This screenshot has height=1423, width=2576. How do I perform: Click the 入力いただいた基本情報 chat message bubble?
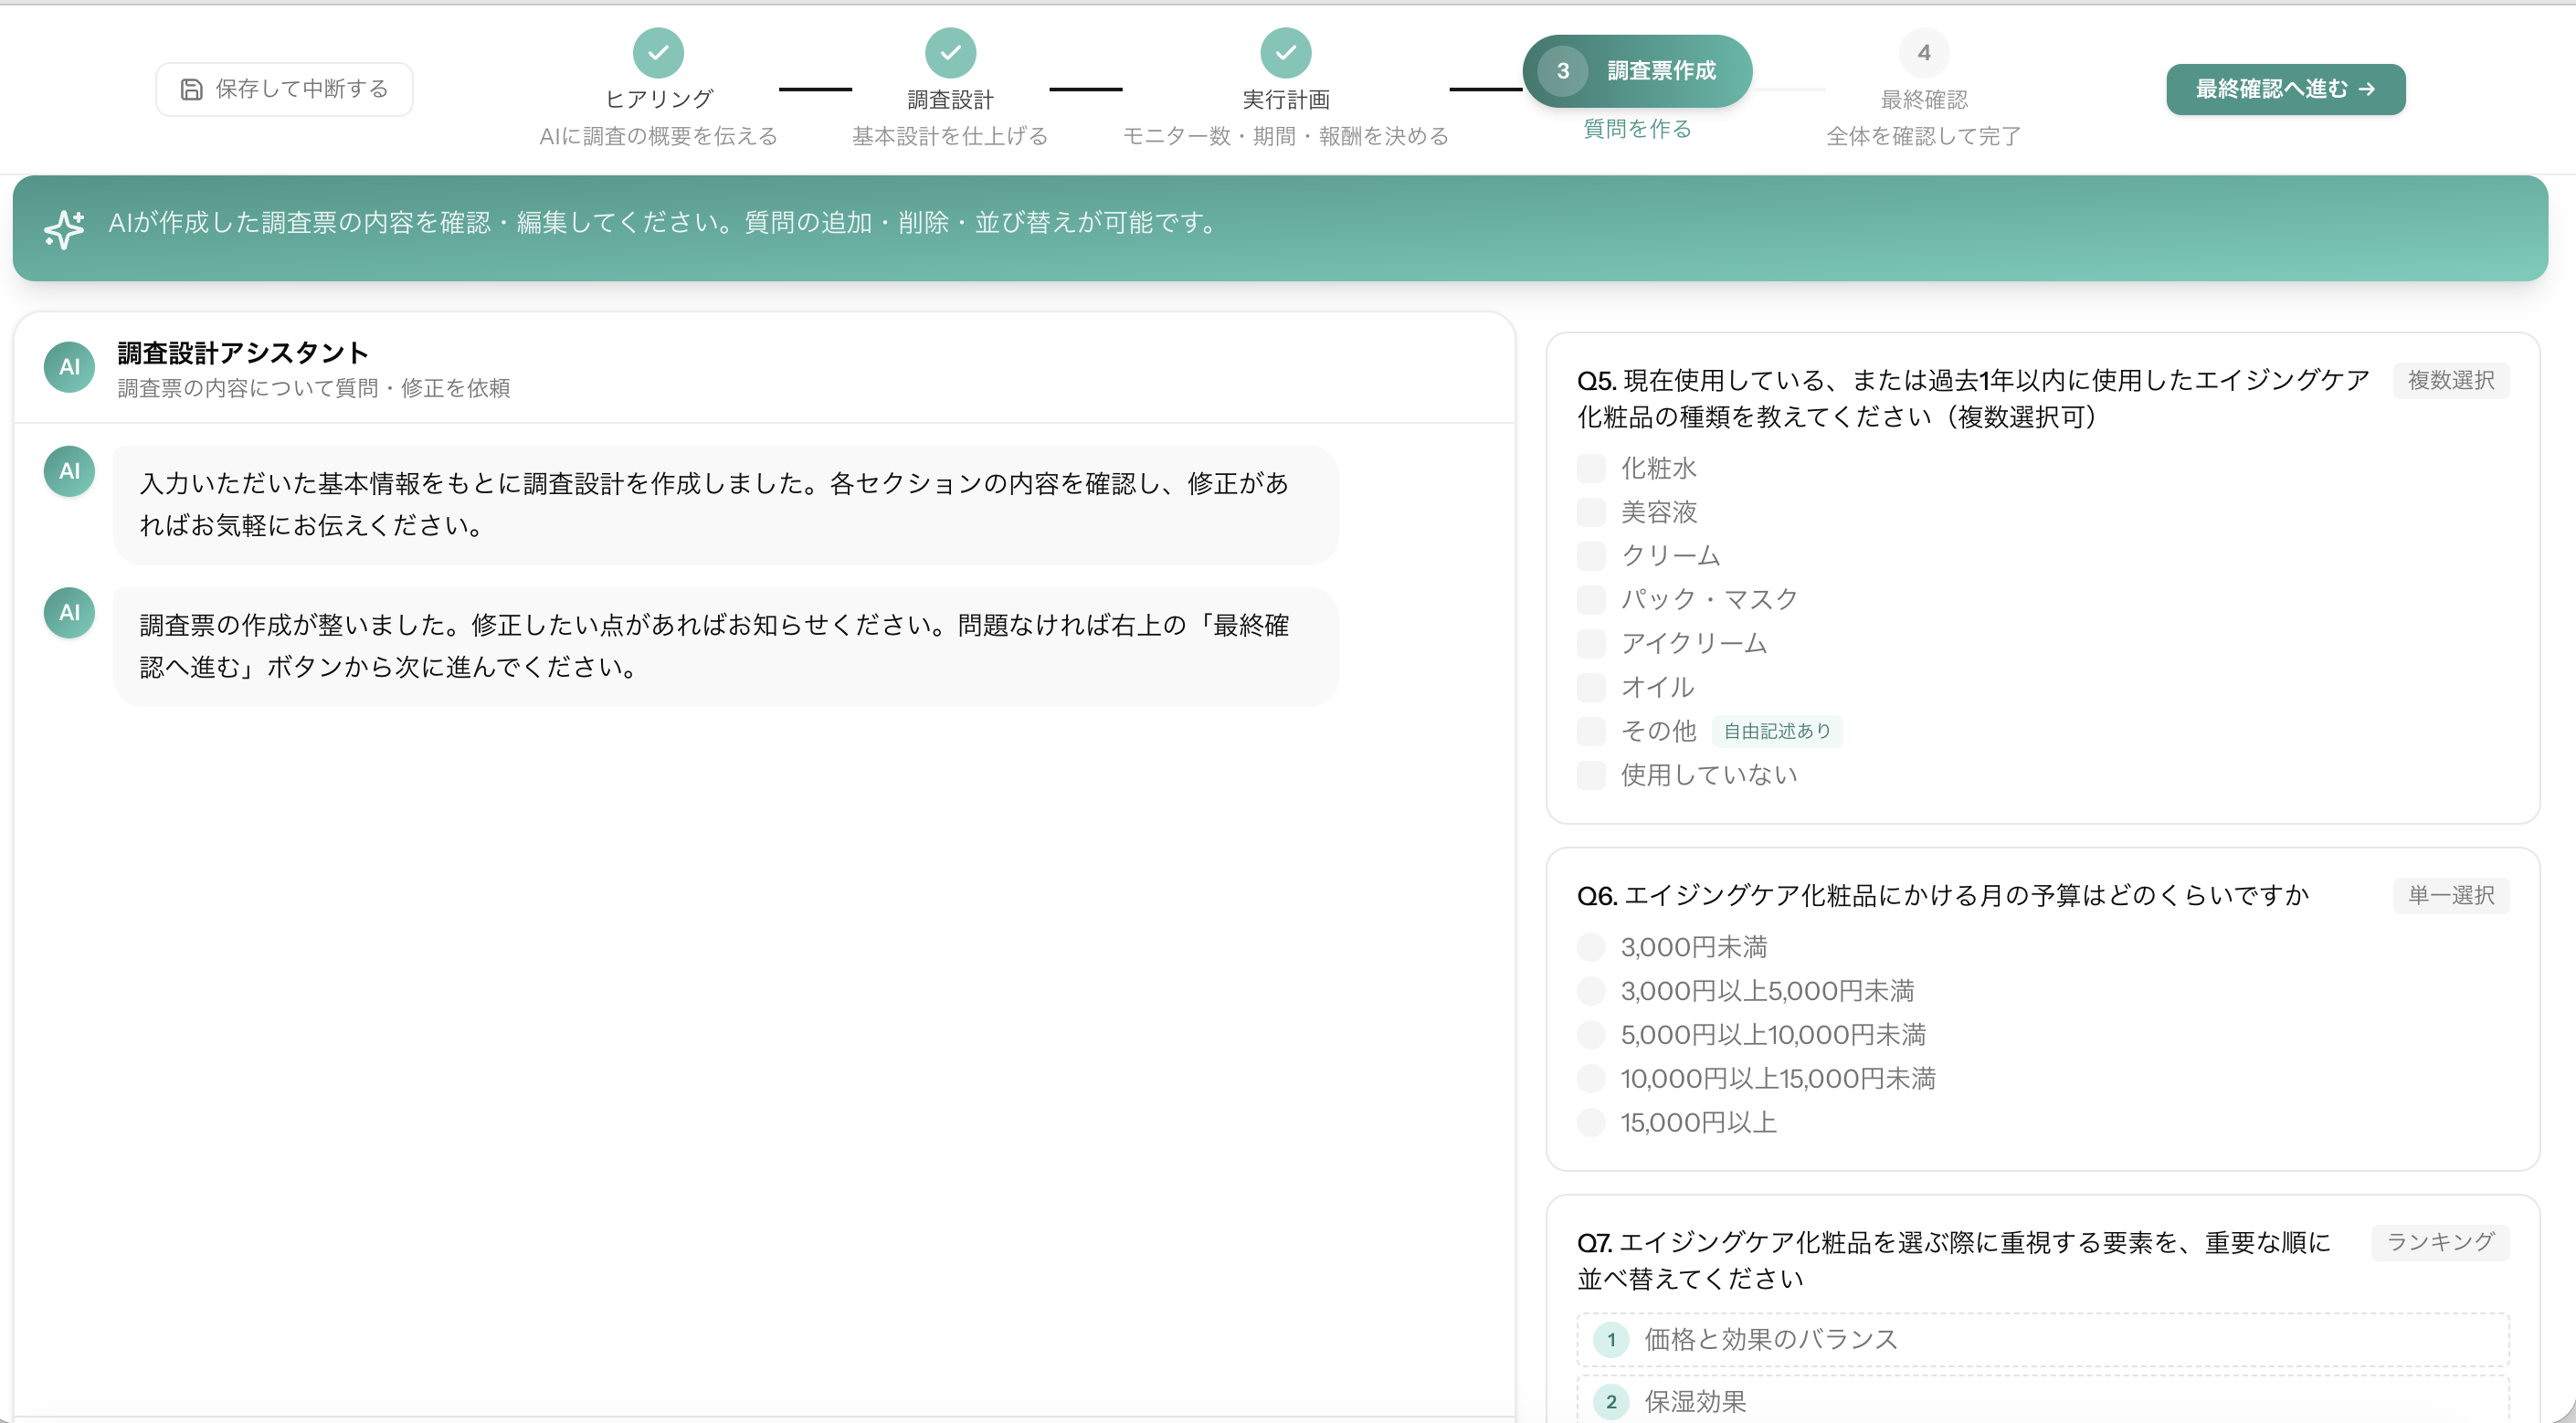tap(725, 505)
